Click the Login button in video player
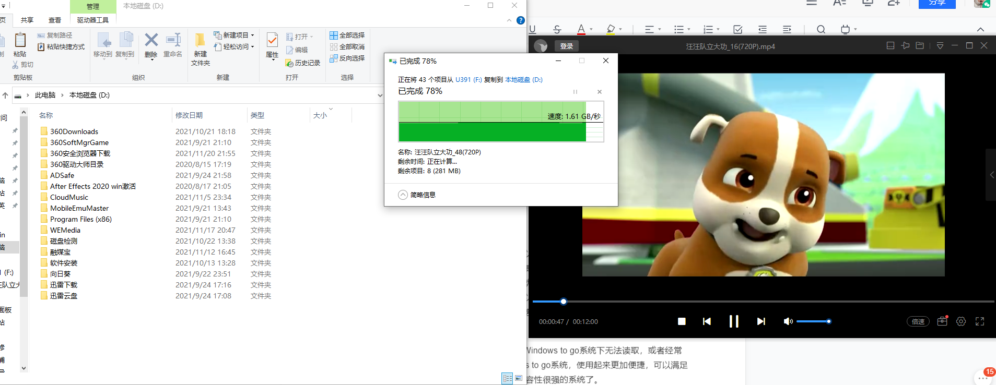The width and height of the screenshot is (996, 385). pyautogui.click(x=567, y=46)
